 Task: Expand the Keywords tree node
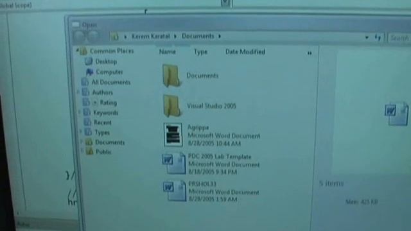[80, 112]
